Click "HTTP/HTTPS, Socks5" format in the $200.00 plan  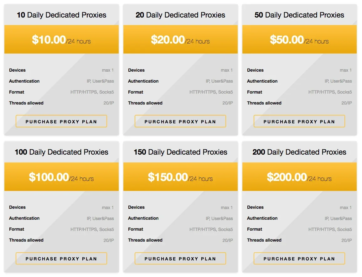pos(330,229)
